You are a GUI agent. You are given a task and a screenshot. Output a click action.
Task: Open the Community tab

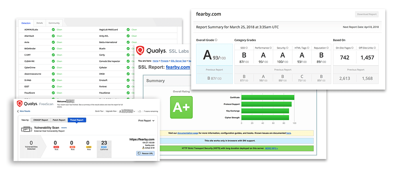pos(54,23)
